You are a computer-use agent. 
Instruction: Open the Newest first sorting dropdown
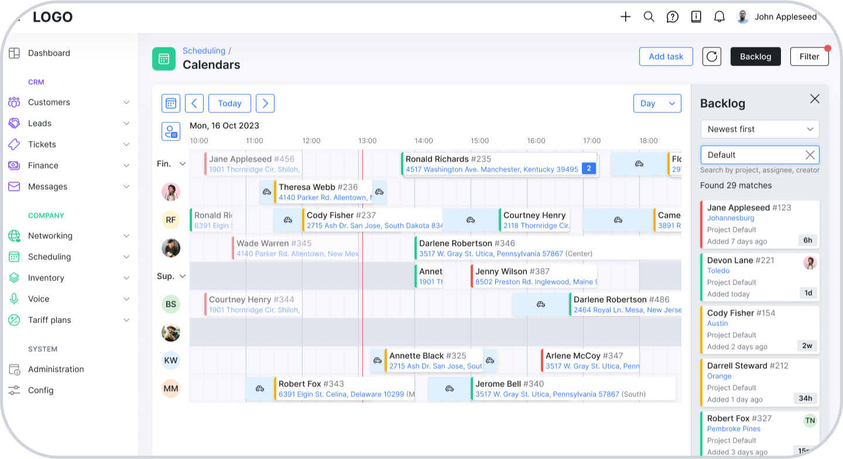[759, 129]
